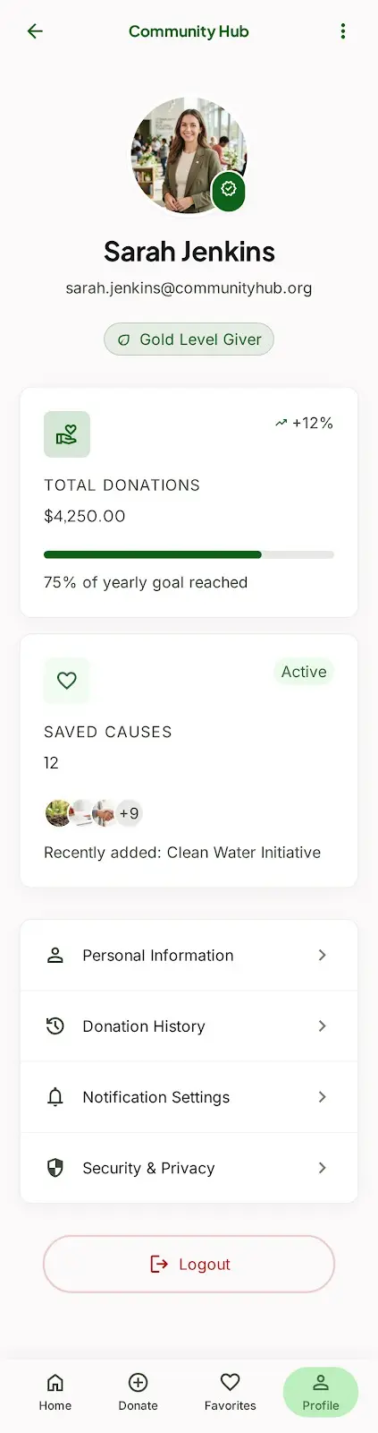Click the Donation History clock icon
This screenshot has width=378, height=1433.
click(55, 1026)
